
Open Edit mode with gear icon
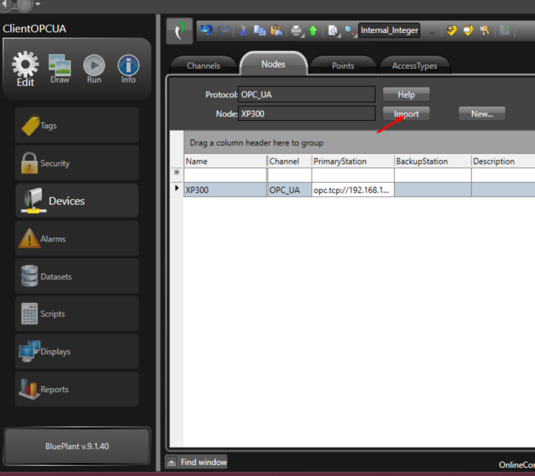click(x=25, y=69)
